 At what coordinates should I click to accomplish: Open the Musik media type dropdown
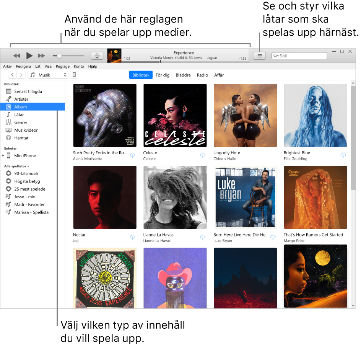click(x=48, y=75)
